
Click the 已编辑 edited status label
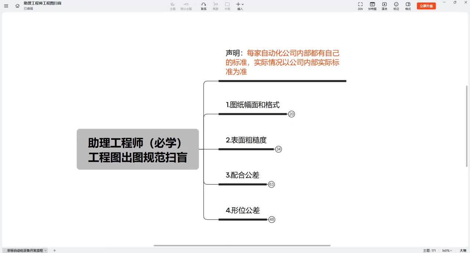click(28, 8)
